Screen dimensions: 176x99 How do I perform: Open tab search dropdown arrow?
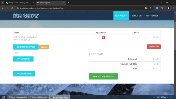tap(2, 3)
